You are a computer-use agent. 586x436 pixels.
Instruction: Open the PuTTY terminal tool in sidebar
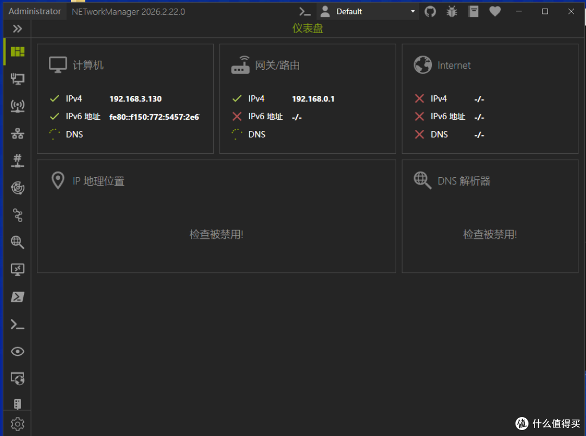(17, 324)
